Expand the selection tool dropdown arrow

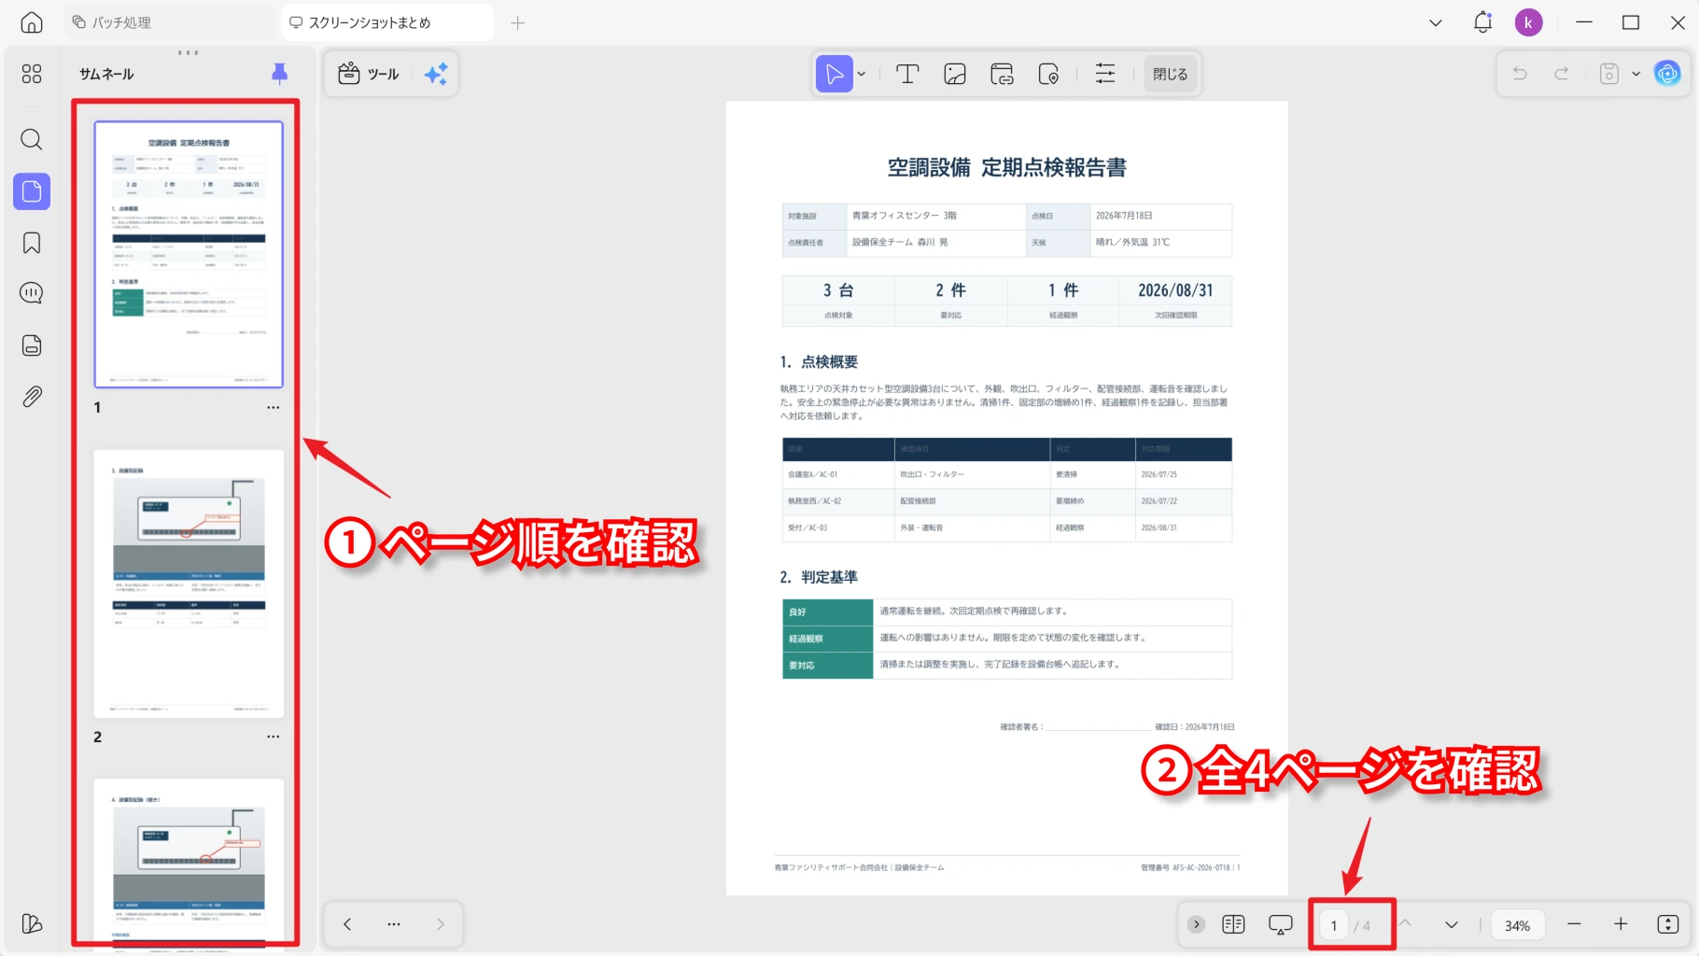(x=862, y=74)
